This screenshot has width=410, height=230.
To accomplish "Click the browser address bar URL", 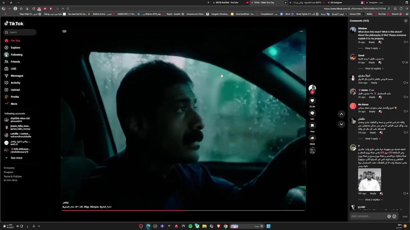I will [355, 9].
